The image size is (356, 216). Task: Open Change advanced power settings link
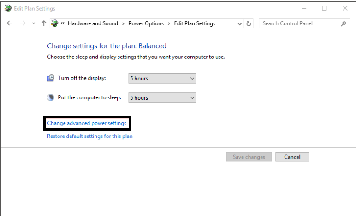(87, 123)
